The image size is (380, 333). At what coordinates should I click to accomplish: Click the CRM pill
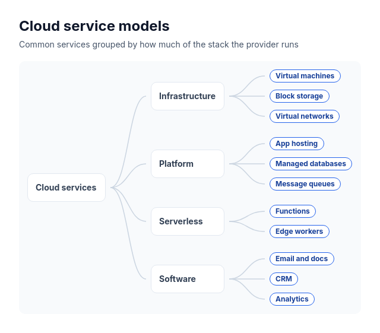tap(284, 279)
